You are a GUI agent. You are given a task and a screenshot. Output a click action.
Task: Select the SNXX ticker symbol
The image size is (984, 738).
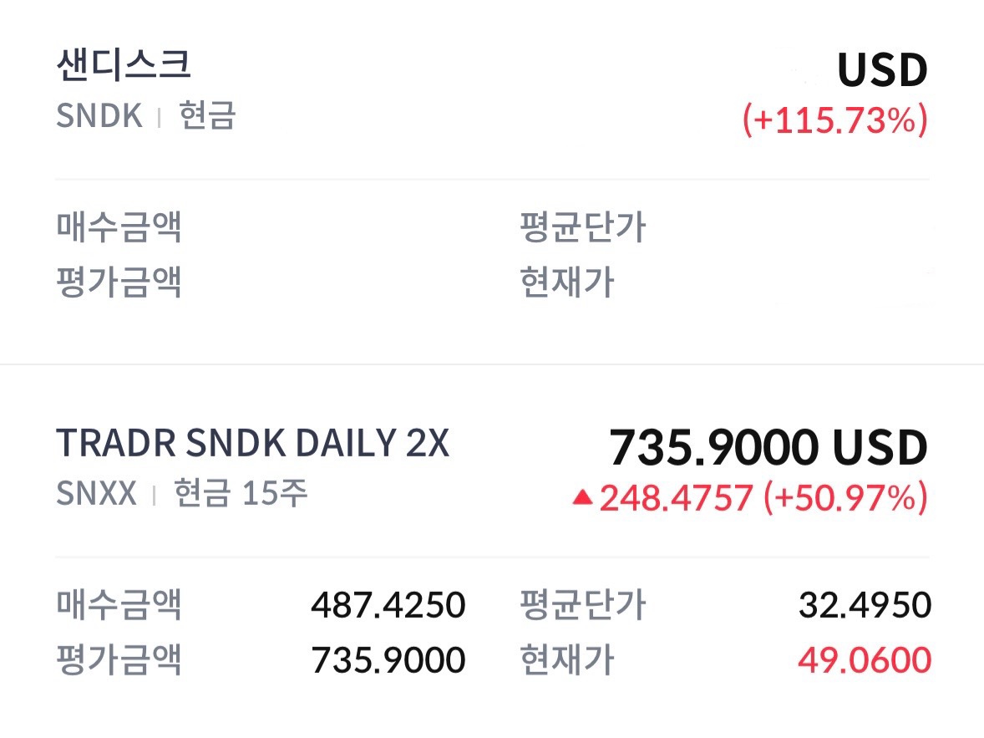(96, 493)
